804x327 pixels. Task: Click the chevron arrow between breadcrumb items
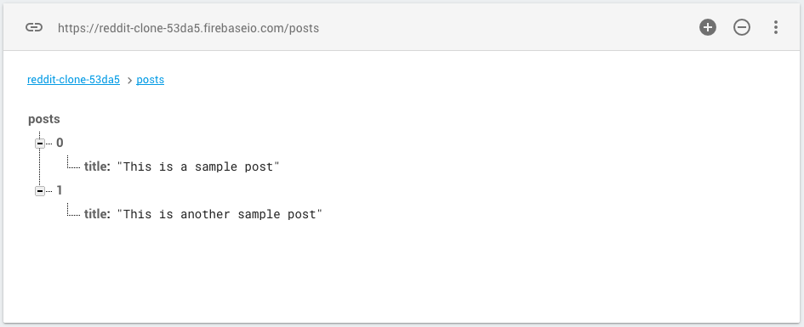point(129,81)
